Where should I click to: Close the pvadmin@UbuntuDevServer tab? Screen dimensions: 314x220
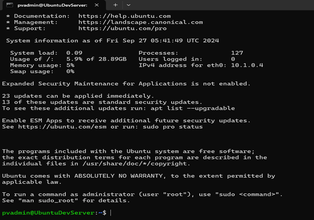click(96, 5)
